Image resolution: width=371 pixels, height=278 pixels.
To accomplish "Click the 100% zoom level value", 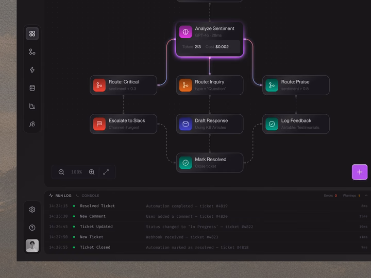I will [x=76, y=172].
